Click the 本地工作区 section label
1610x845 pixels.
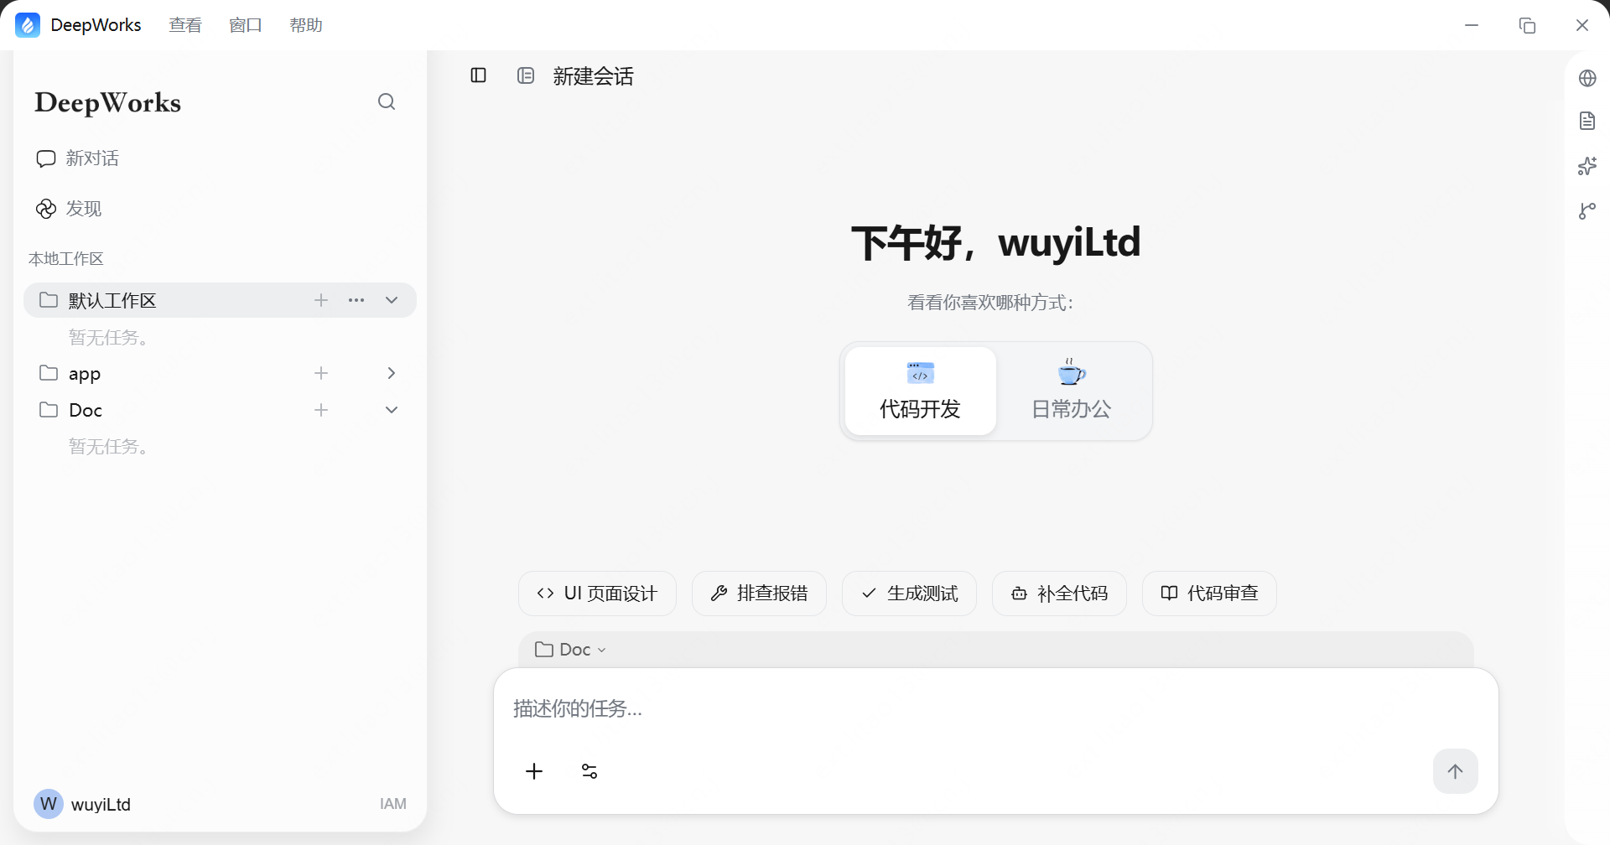tap(66, 259)
